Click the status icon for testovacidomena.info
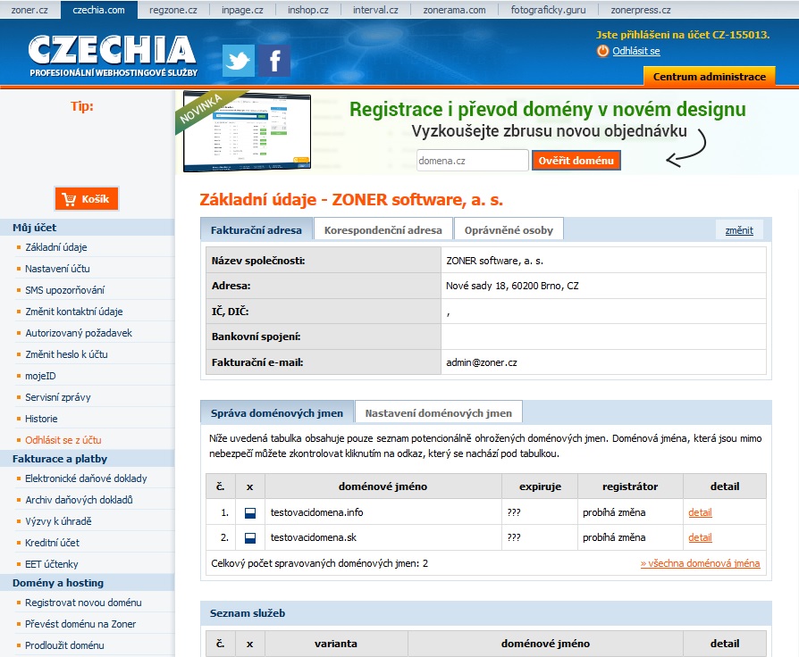Screen dimensions: 799x657 click(250, 512)
